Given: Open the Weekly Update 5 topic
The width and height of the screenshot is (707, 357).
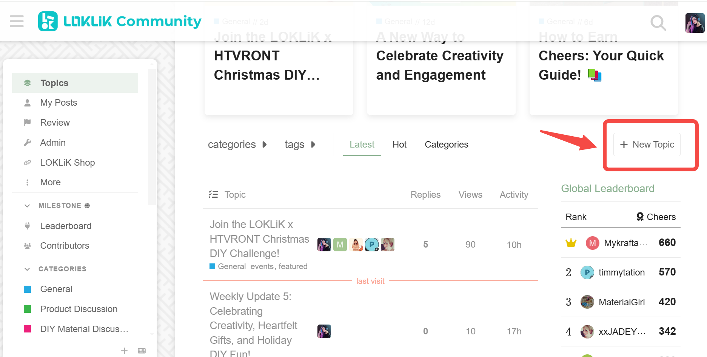Looking at the screenshot, I should point(254,325).
